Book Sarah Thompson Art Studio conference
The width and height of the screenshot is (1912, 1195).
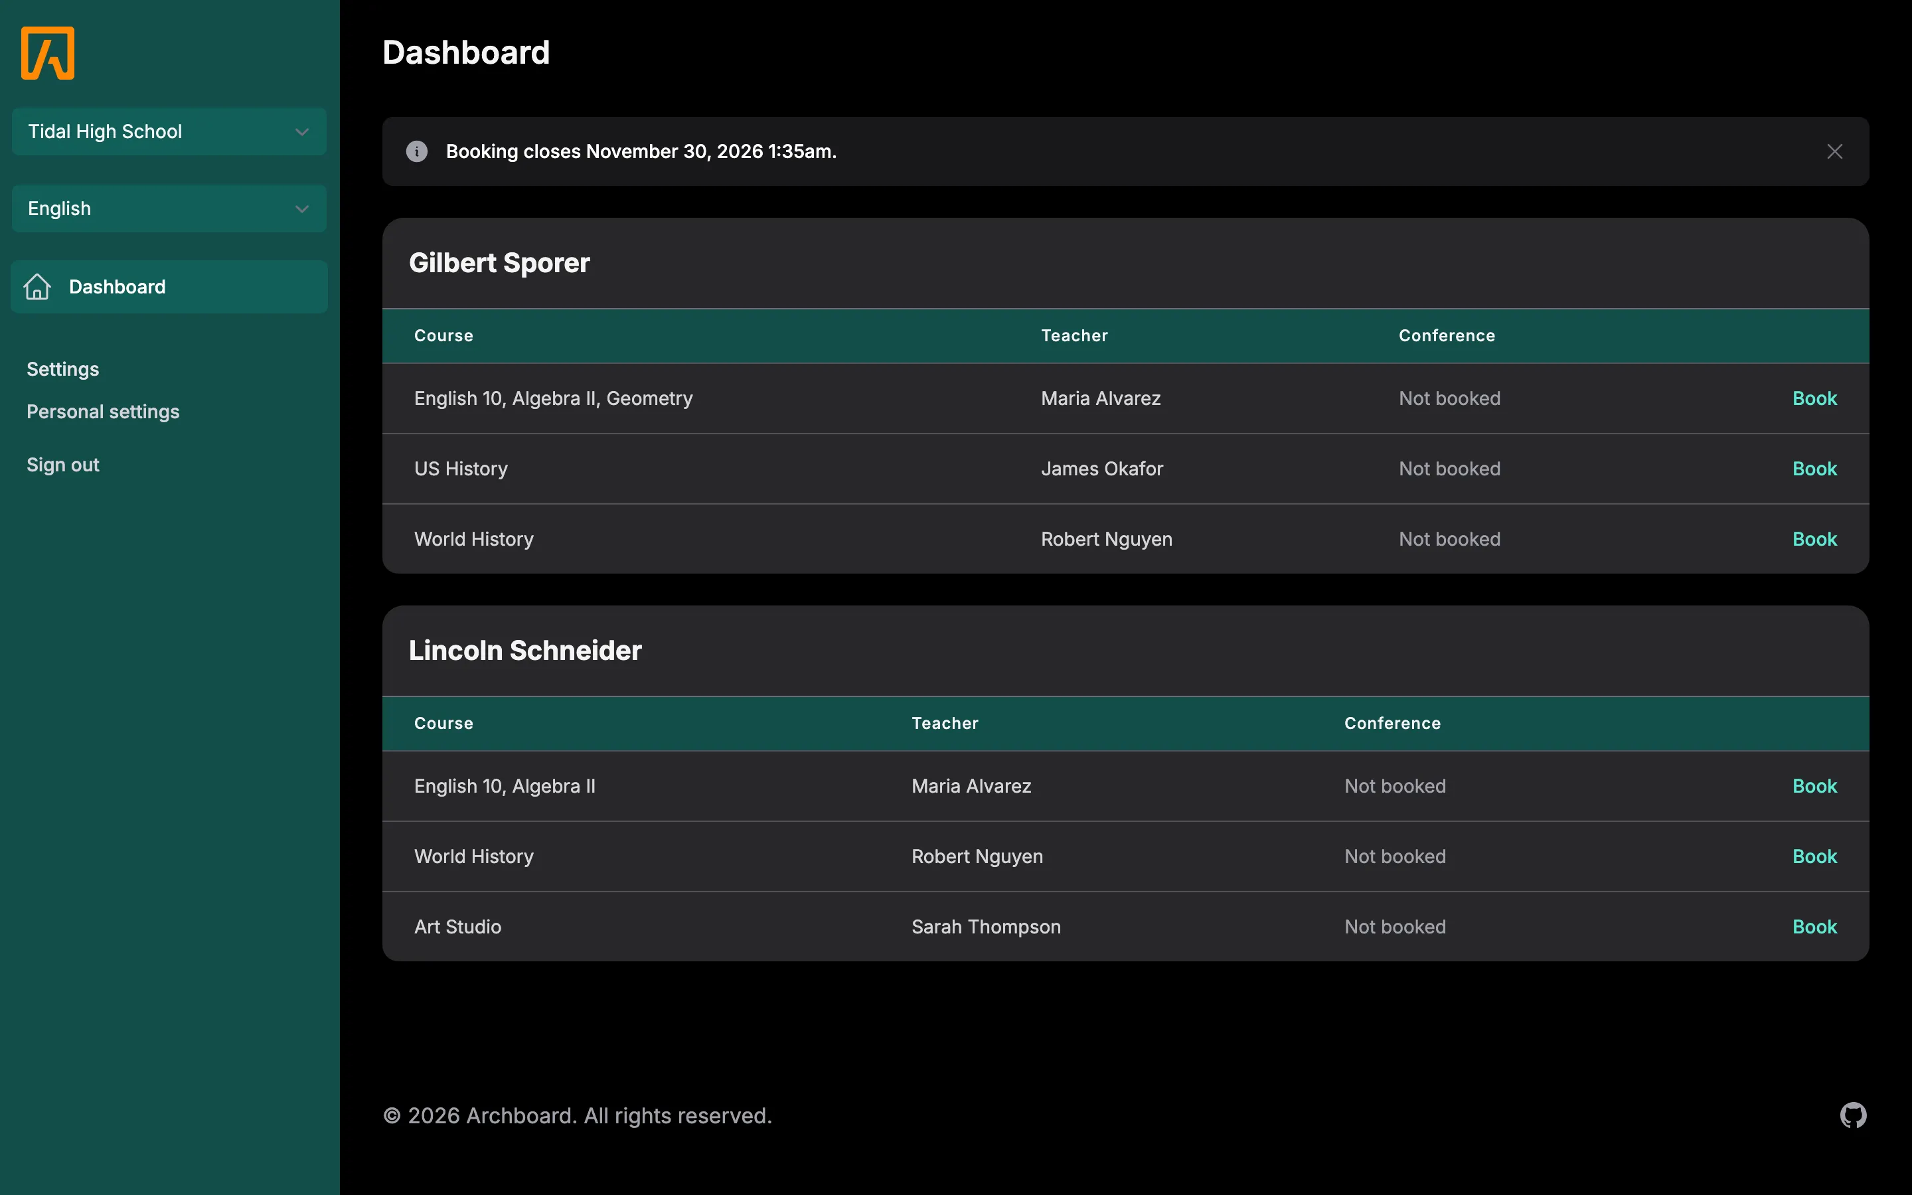coord(1814,926)
